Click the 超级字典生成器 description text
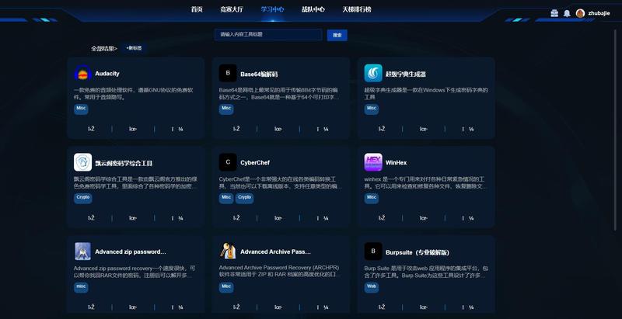The image size is (622, 319). point(426,93)
